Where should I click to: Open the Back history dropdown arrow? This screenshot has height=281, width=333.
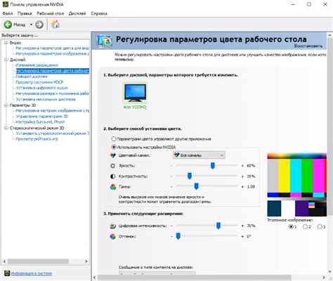(x=31, y=25)
